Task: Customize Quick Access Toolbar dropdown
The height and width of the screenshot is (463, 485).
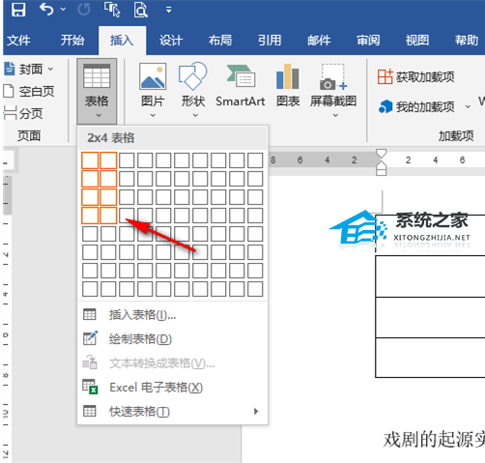Action: coord(168,10)
